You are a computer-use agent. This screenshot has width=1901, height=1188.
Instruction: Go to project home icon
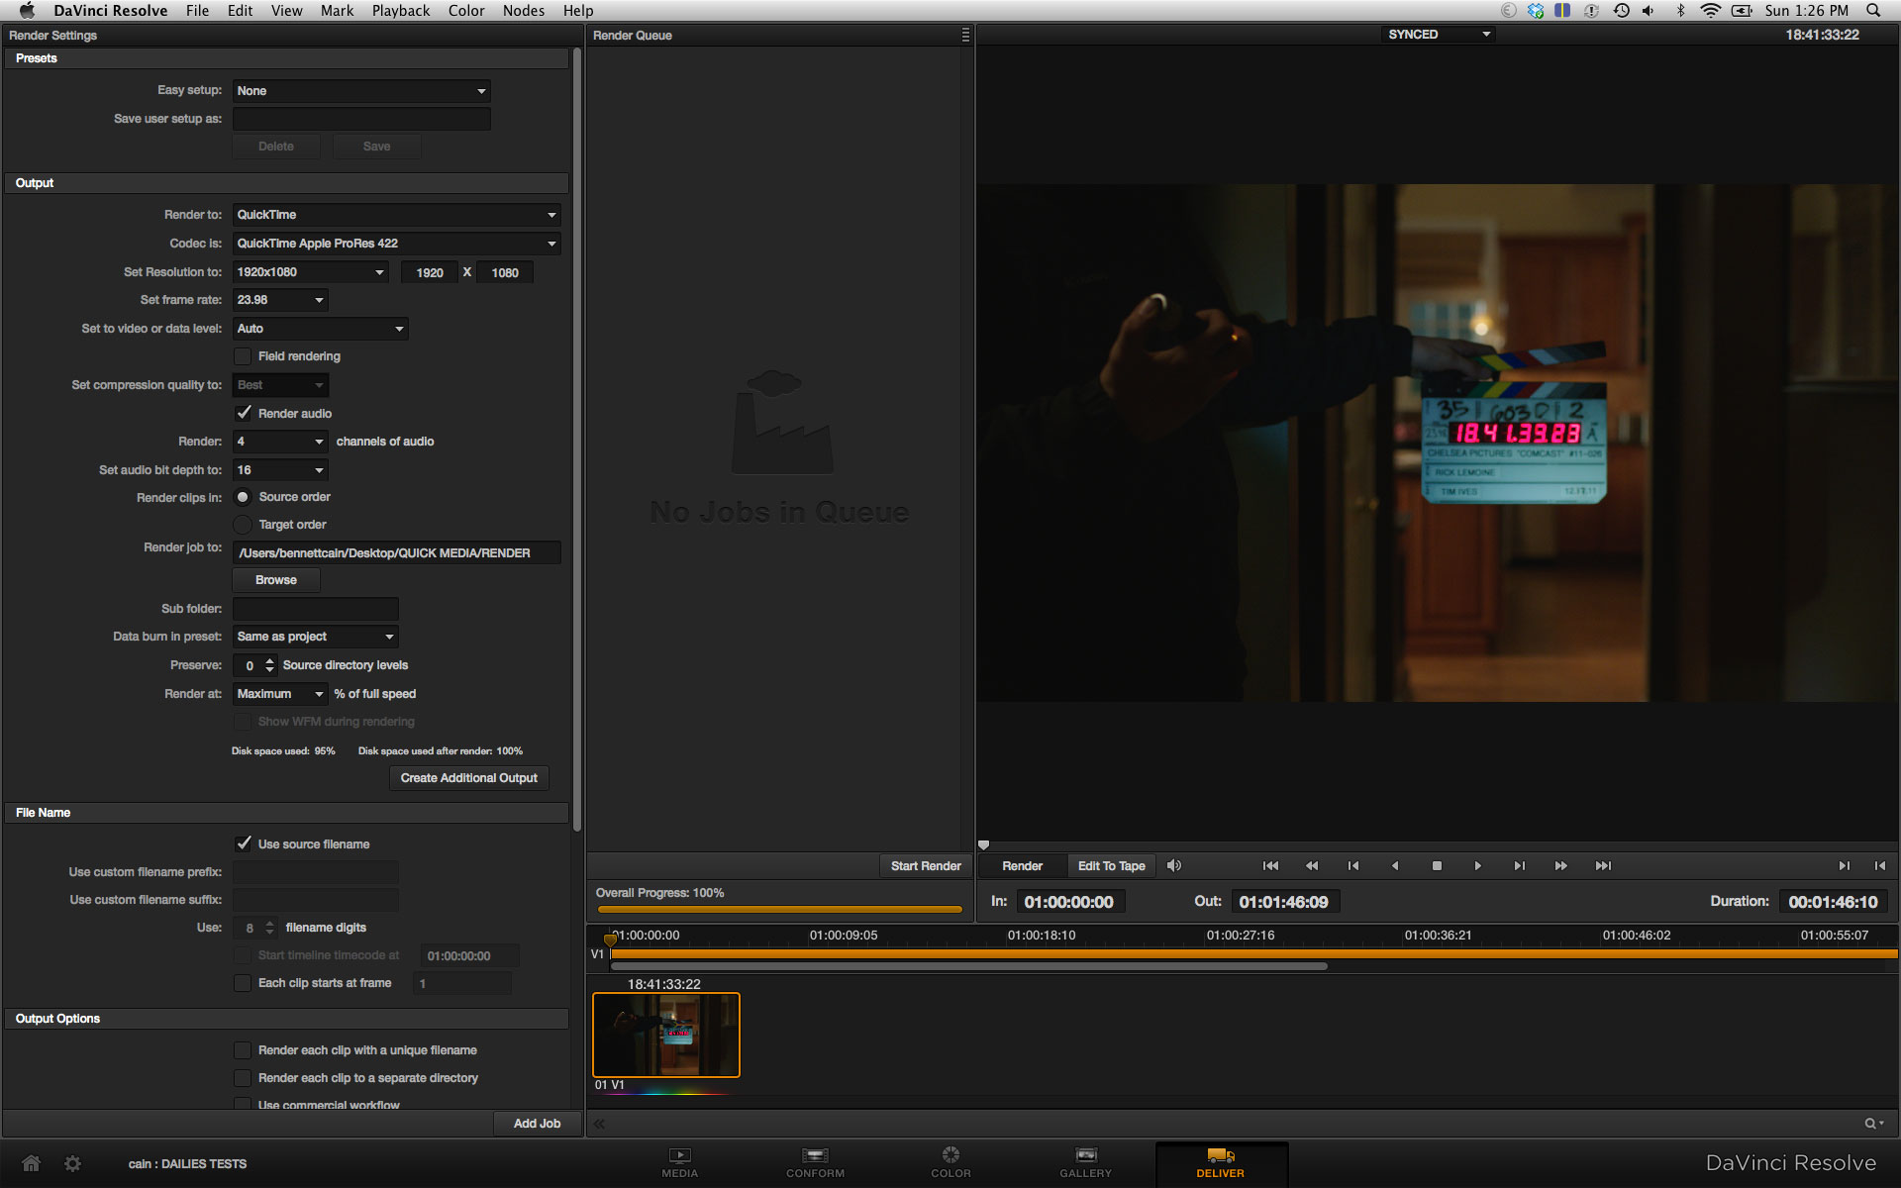click(32, 1163)
